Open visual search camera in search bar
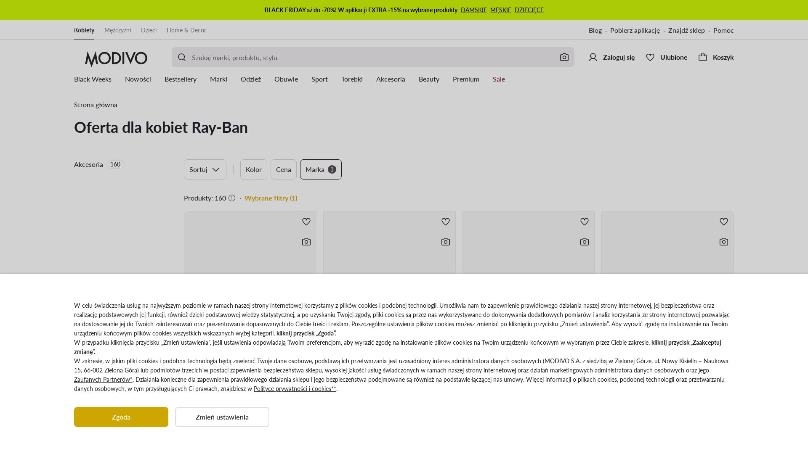808x454 pixels. 564,57
